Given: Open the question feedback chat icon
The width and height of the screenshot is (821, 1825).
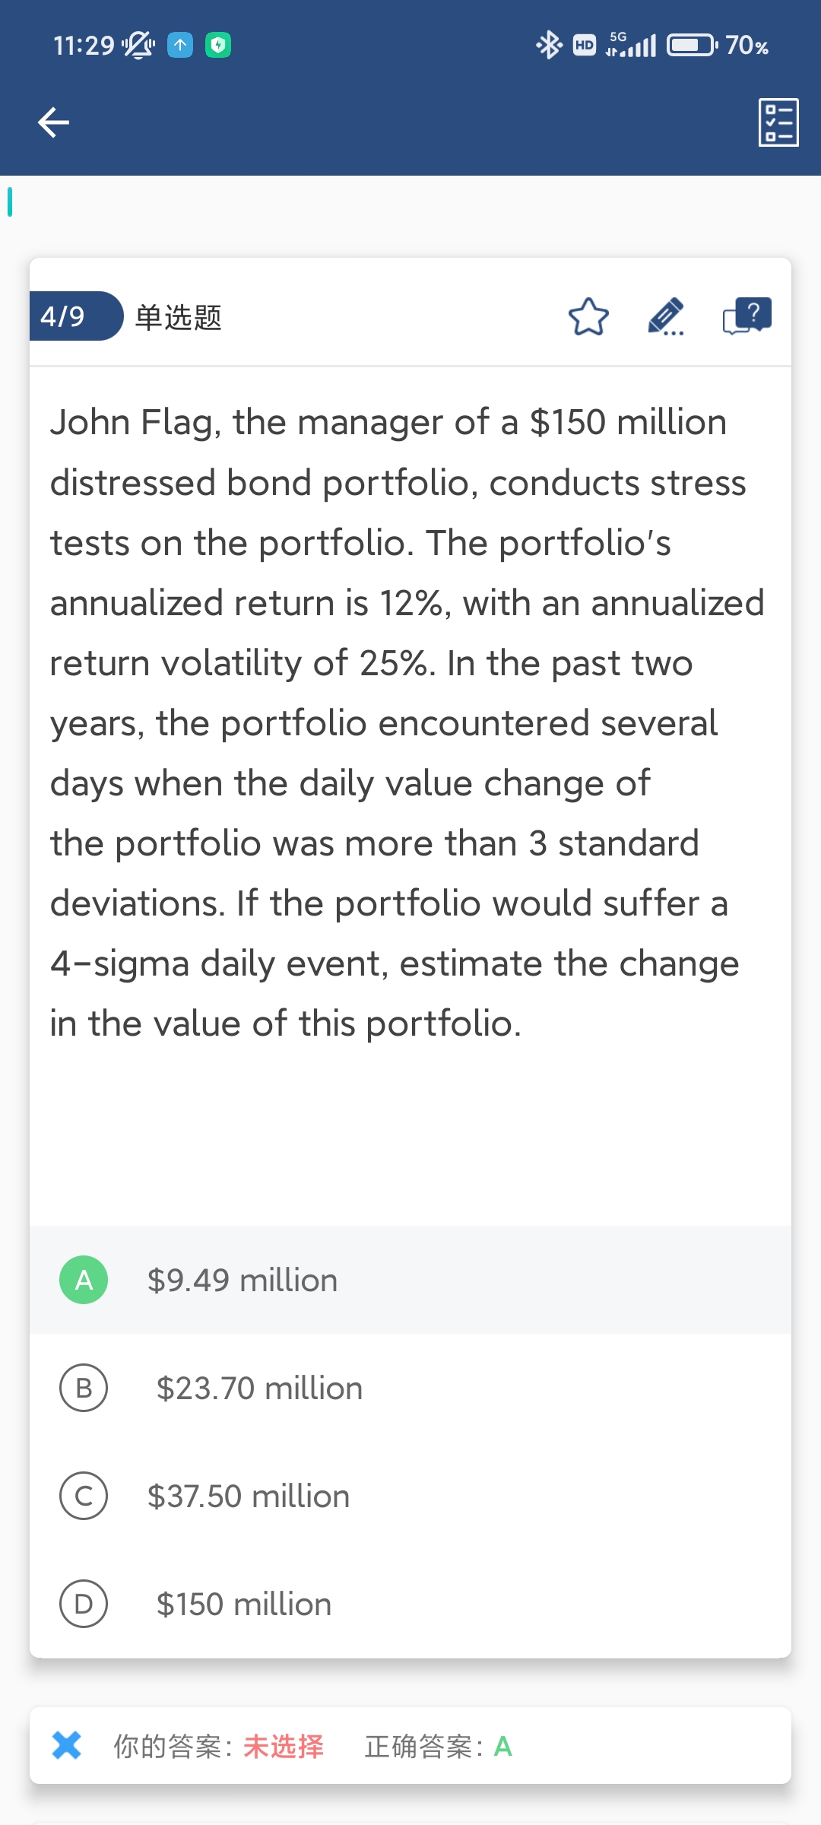Looking at the screenshot, I should (x=747, y=316).
